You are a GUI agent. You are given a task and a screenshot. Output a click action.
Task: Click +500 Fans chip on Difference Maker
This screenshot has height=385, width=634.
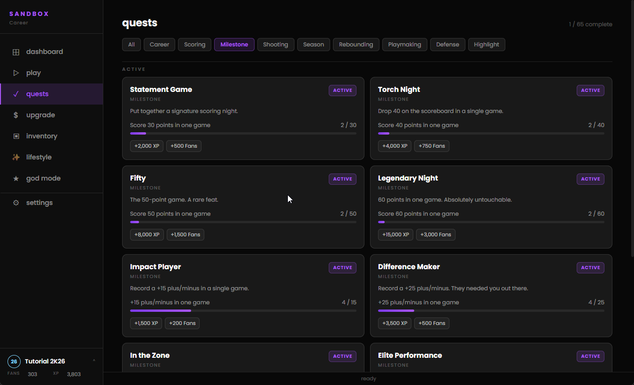pos(432,324)
